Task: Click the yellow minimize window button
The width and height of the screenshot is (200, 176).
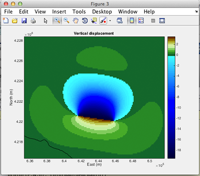Action: [x=13, y=4]
